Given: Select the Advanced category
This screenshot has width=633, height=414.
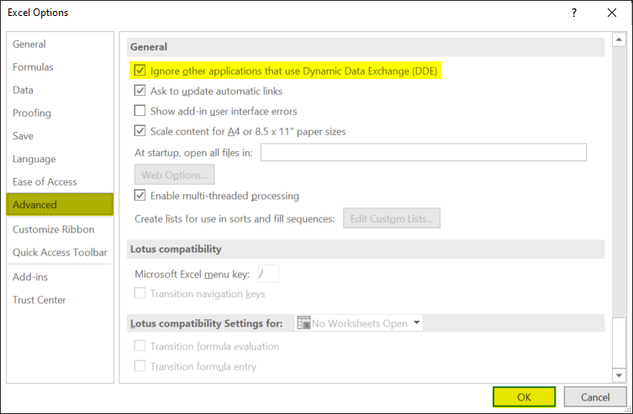Looking at the screenshot, I should pos(60,204).
